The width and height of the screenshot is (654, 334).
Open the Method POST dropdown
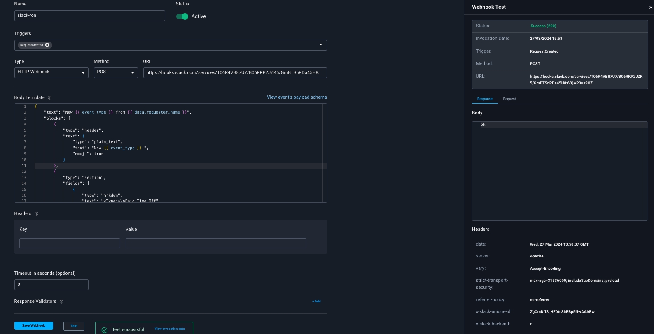click(x=116, y=73)
